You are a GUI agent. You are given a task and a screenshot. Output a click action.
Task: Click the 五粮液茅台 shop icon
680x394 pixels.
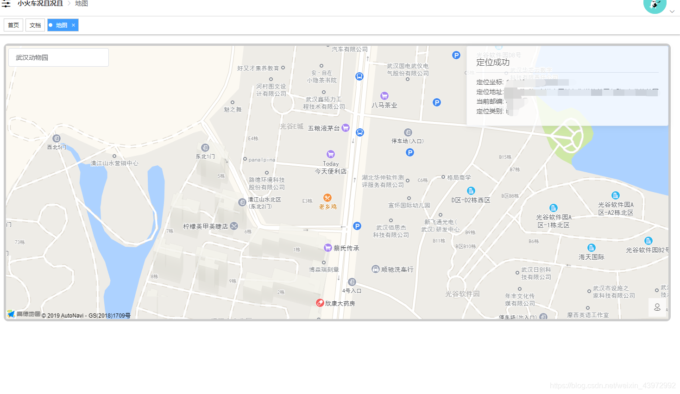[x=346, y=128]
